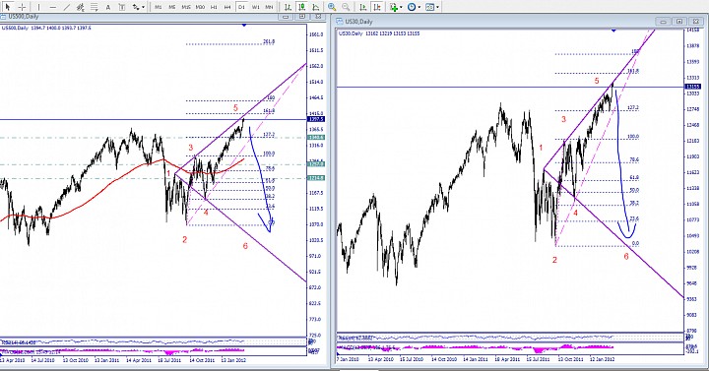Activate the US30,Daily chart window title
The height and width of the screenshot is (371, 709).
point(358,22)
